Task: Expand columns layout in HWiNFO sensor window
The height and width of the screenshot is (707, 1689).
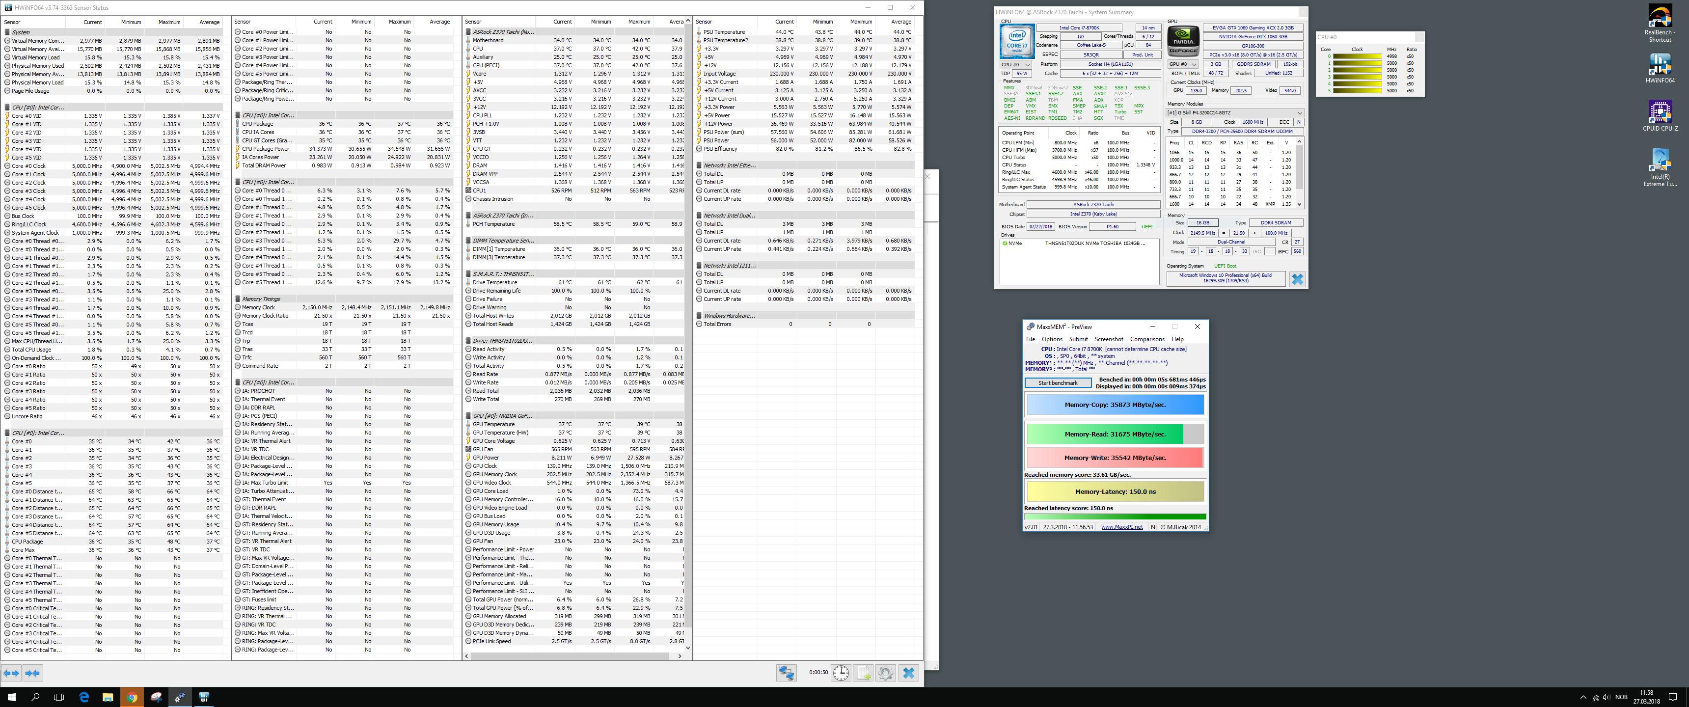Action: tap(12, 673)
